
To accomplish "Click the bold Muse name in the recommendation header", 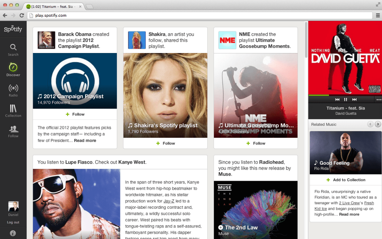I will point(225,174).
